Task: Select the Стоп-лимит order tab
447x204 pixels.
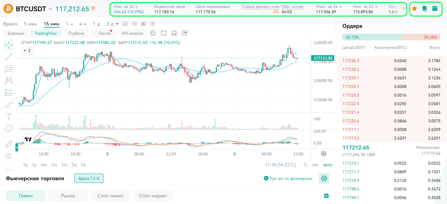Action: tap(111, 196)
